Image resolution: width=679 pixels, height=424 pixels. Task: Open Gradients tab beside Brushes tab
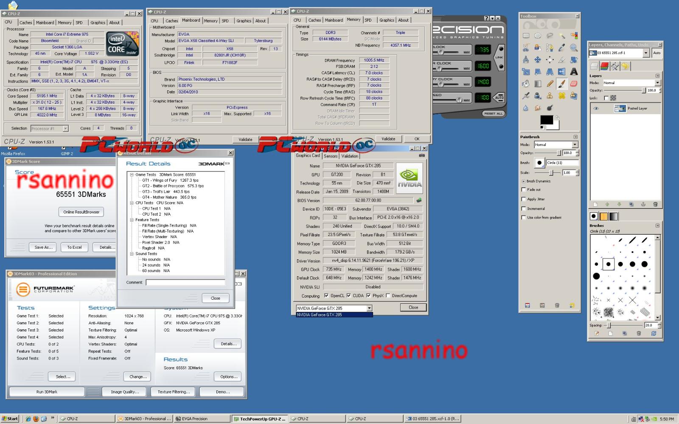pyautogui.click(x=613, y=216)
